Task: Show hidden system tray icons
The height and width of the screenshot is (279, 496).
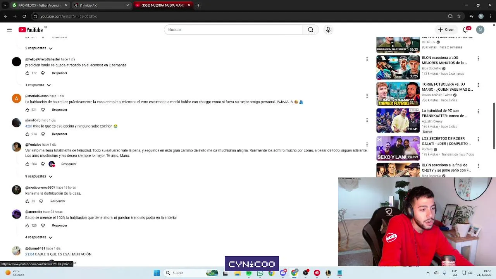Action: click(428, 273)
